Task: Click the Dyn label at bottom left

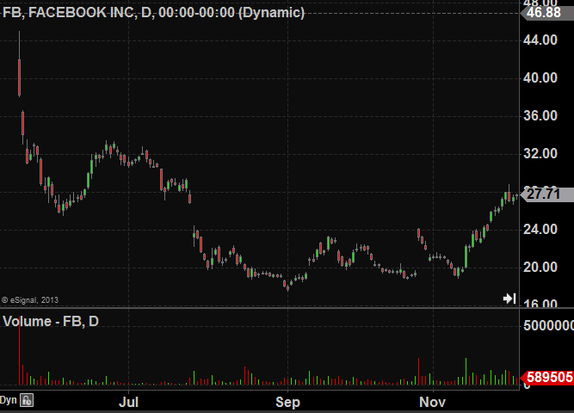Action: 9,400
